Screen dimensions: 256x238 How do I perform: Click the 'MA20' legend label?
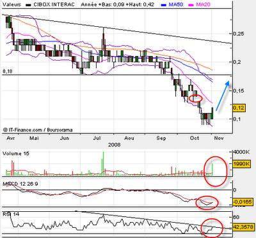(x=203, y=4)
